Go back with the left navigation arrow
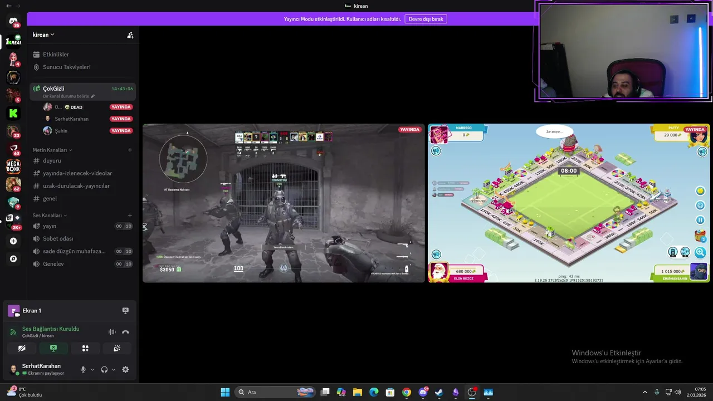 tap(8, 6)
